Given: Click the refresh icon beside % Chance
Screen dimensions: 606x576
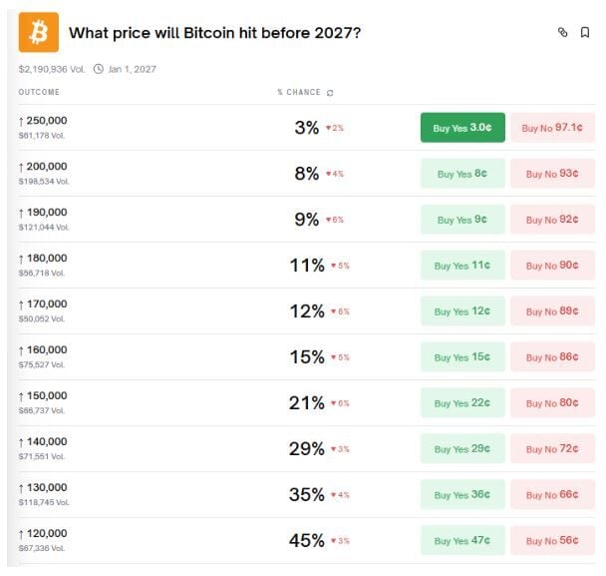Looking at the screenshot, I should (330, 93).
